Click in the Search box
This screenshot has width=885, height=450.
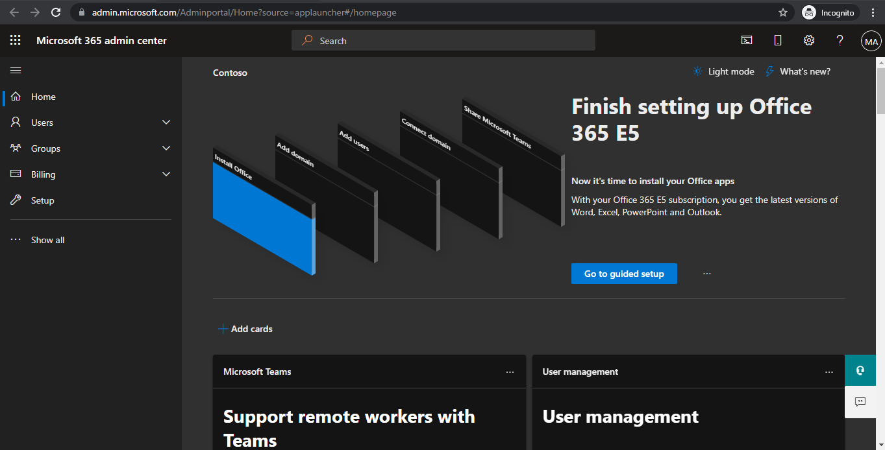tap(443, 40)
